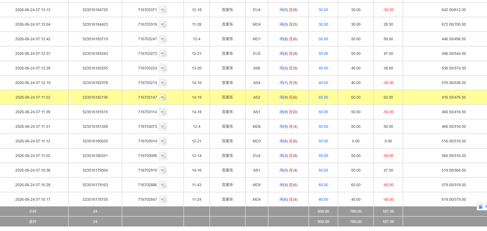Screen dimensions: 487x231
Task: Open bet amount 40.00 link for order 523516178755
Action: click(x=323, y=199)
